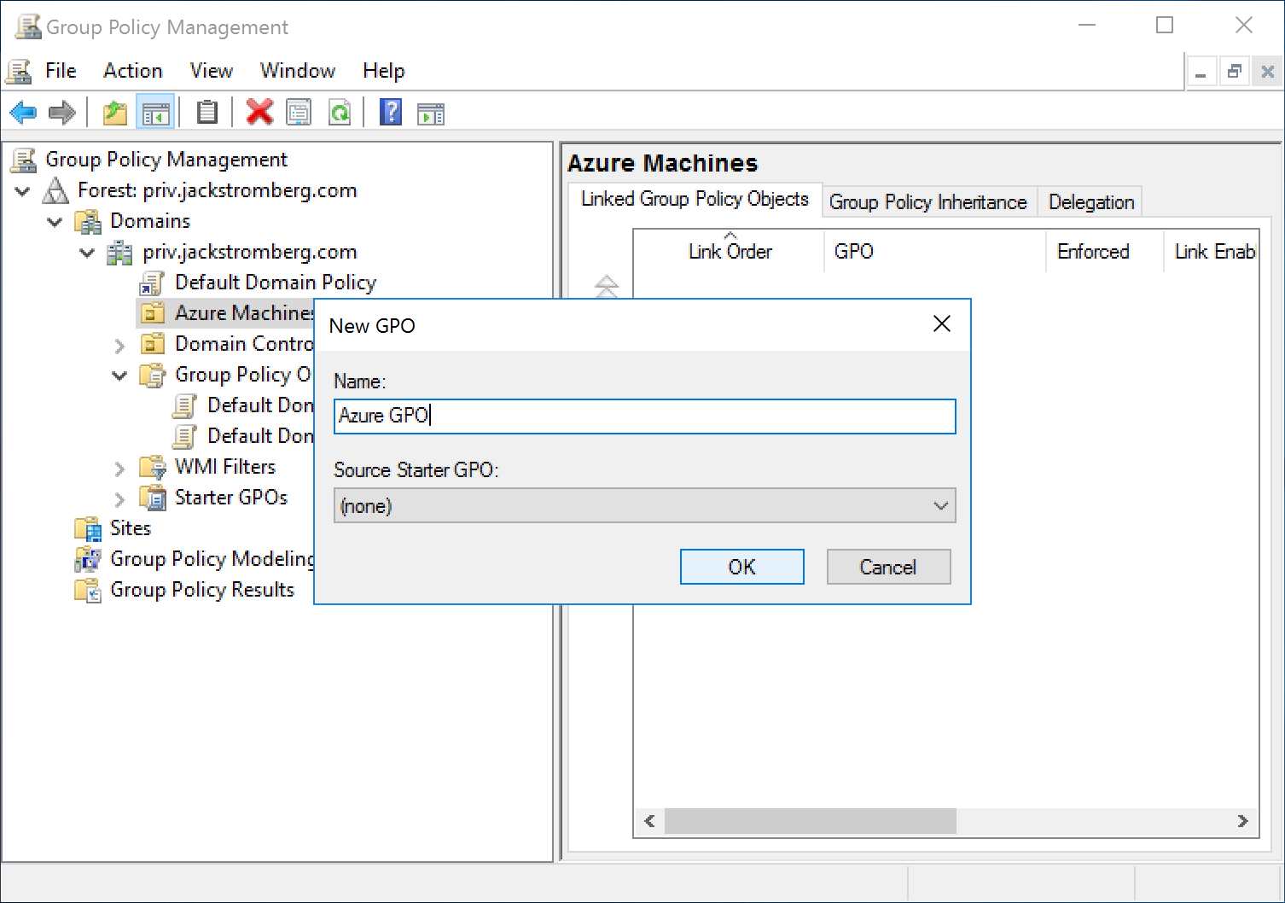Open Help with the question mark icon

click(391, 113)
